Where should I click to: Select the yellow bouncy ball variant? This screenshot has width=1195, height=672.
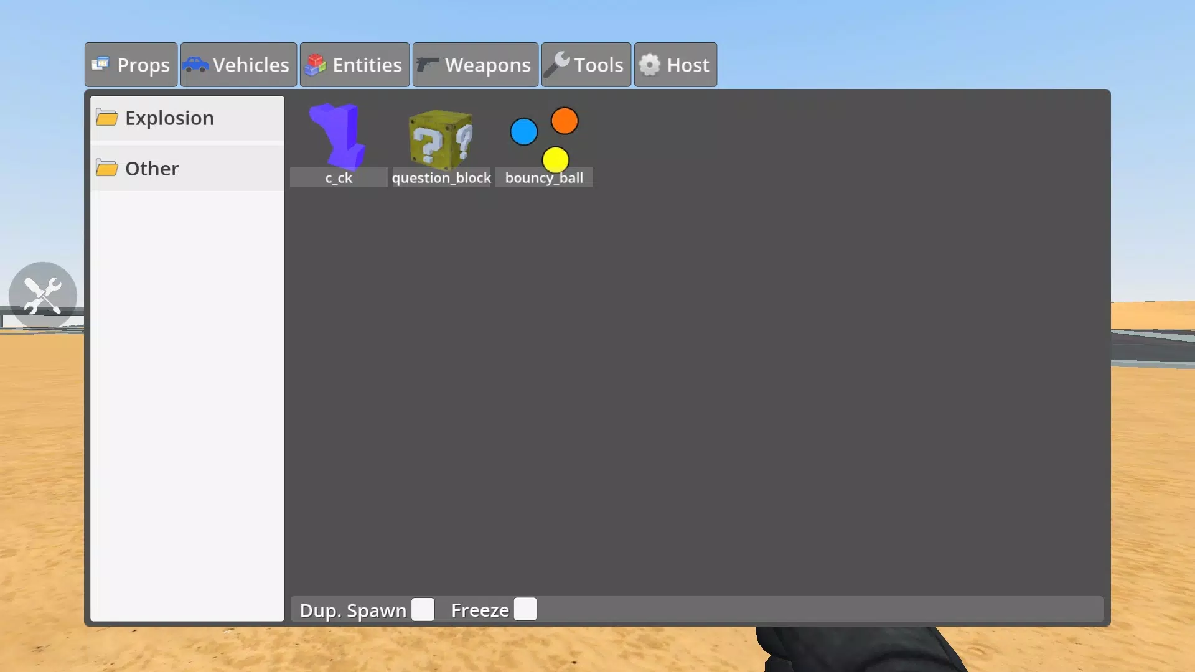pyautogui.click(x=556, y=159)
